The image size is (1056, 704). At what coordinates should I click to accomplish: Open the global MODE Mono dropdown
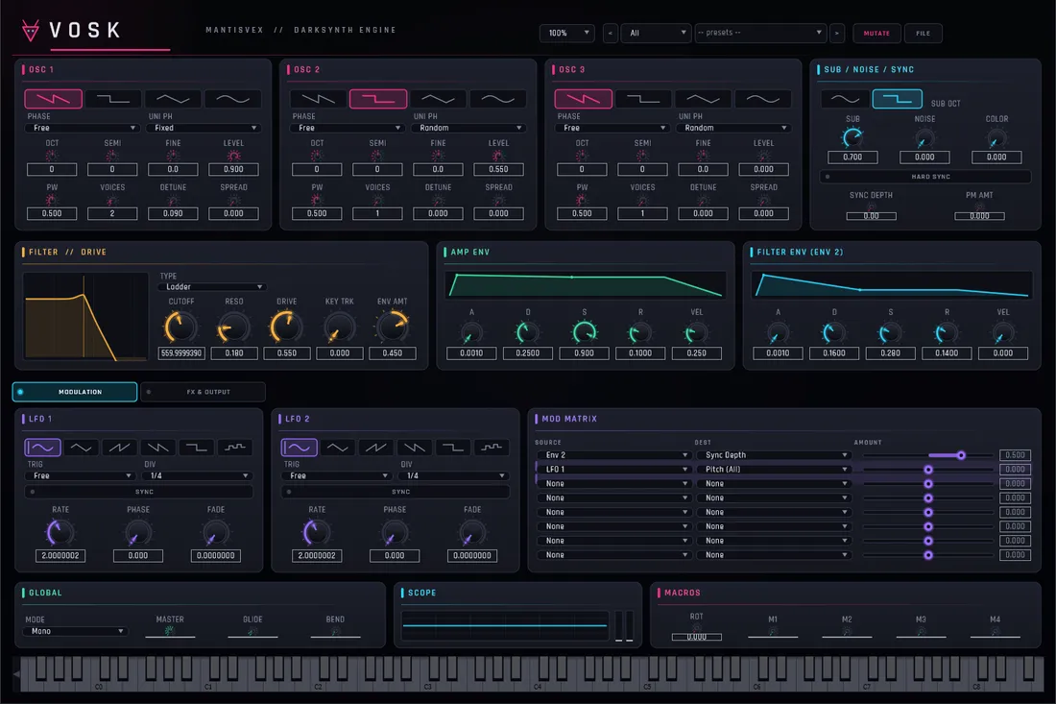76,631
